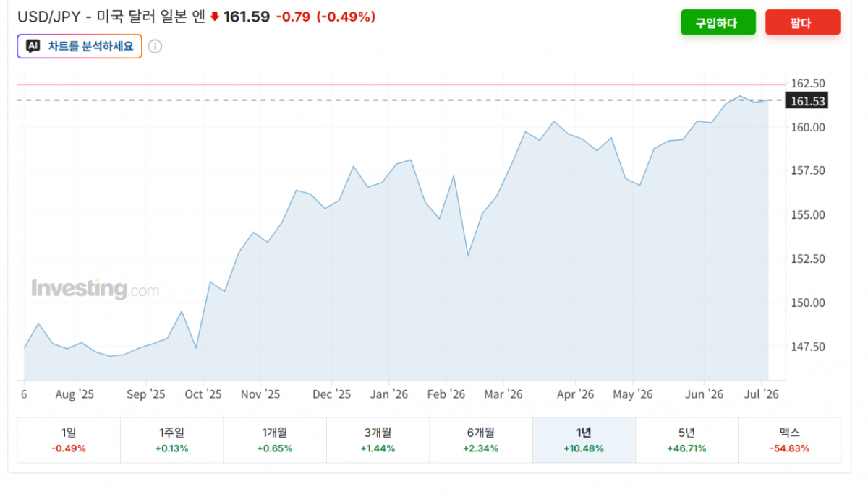Open the 차트를 분석하세요 AI analysis button
This screenshot has width=868, height=499.
pyautogui.click(x=80, y=46)
